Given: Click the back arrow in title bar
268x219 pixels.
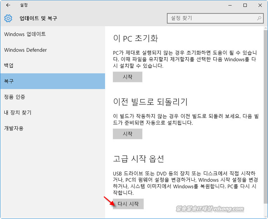Looking at the screenshot, I should pyautogui.click(x=8, y=5).
